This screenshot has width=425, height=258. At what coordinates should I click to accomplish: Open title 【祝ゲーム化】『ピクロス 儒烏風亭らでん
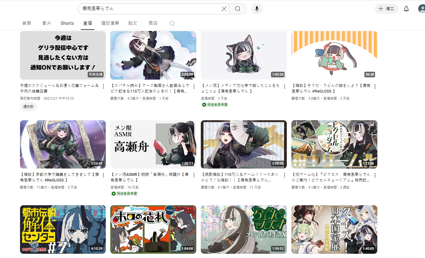331,177
